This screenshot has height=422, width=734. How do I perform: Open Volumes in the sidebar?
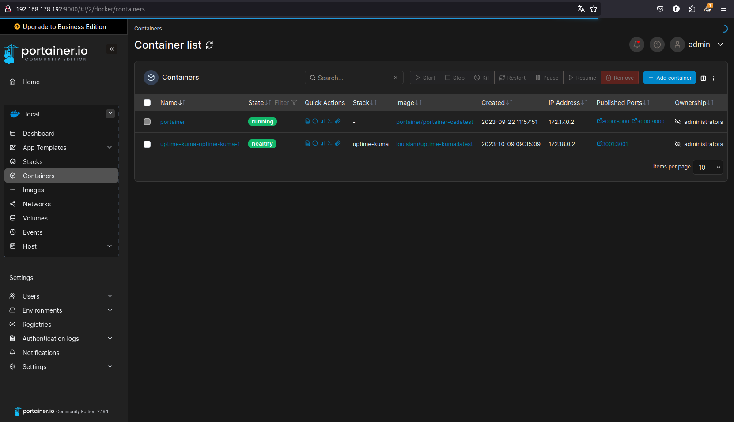click(x=35, y=218)
